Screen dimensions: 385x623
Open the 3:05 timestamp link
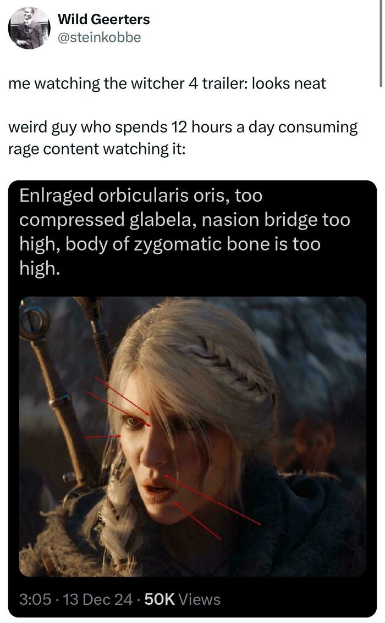35,599
